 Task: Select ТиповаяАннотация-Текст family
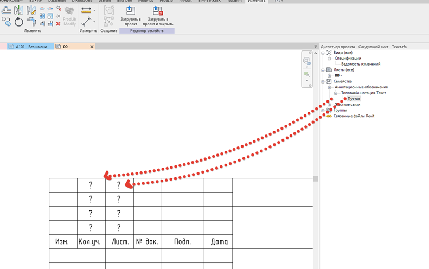363,93
